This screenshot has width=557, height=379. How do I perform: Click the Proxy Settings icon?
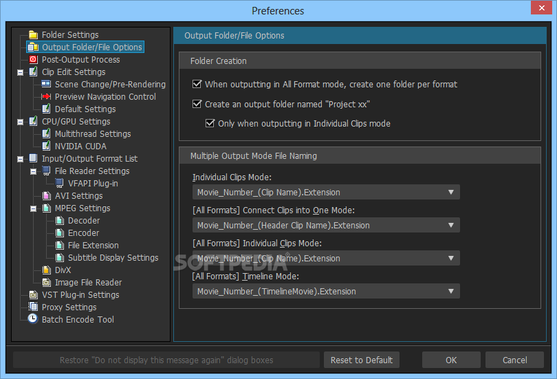[x=34, y=307]
